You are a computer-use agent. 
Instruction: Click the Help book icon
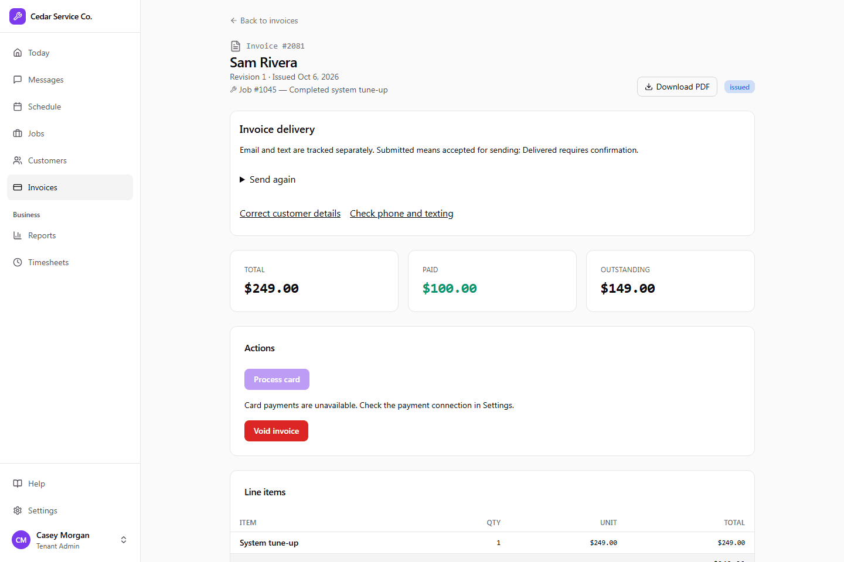(x=18, y=484)
